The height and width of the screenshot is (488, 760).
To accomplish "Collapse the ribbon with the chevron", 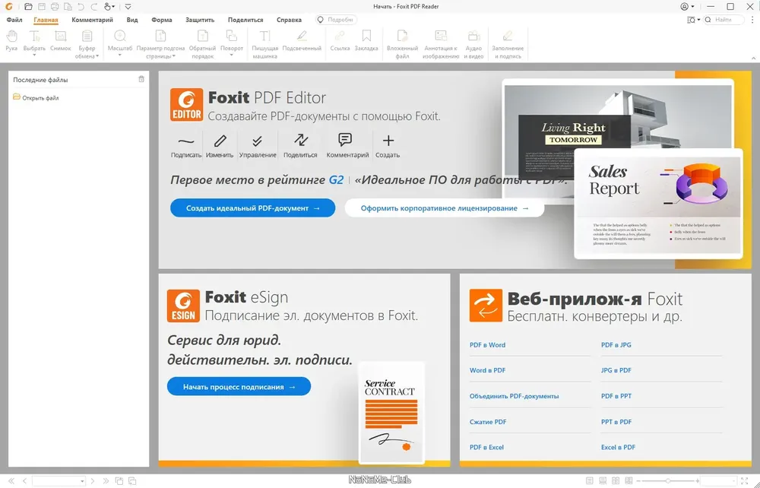I will click(x=754, y=59).
